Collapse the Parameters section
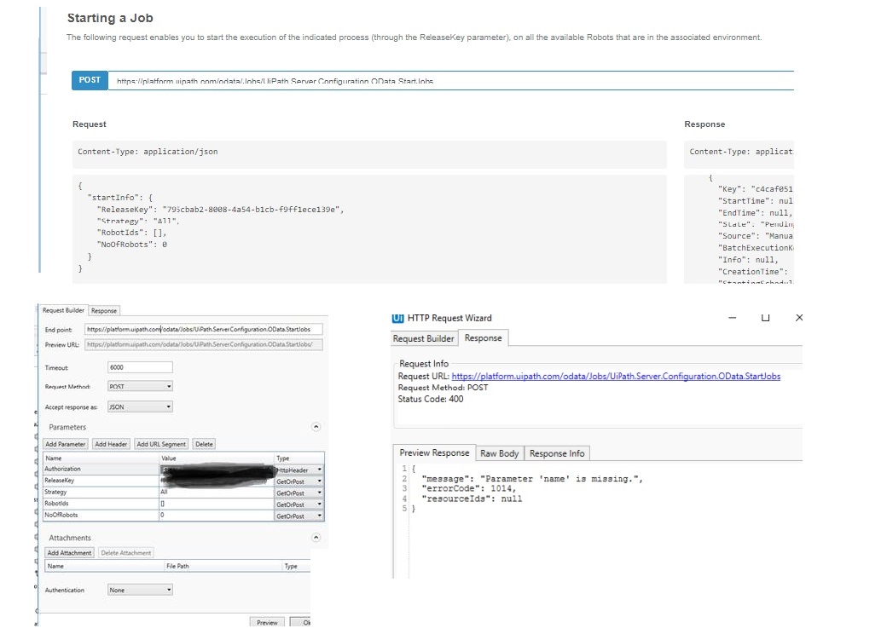Image resolution: width=887 pixels, height=634 pixels. pyautogui.click(x=316, y=427)
